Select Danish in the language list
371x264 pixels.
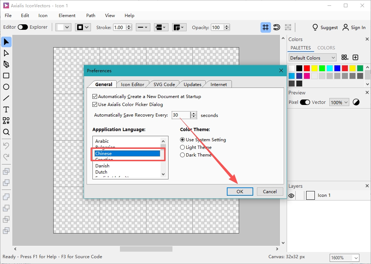127,166
